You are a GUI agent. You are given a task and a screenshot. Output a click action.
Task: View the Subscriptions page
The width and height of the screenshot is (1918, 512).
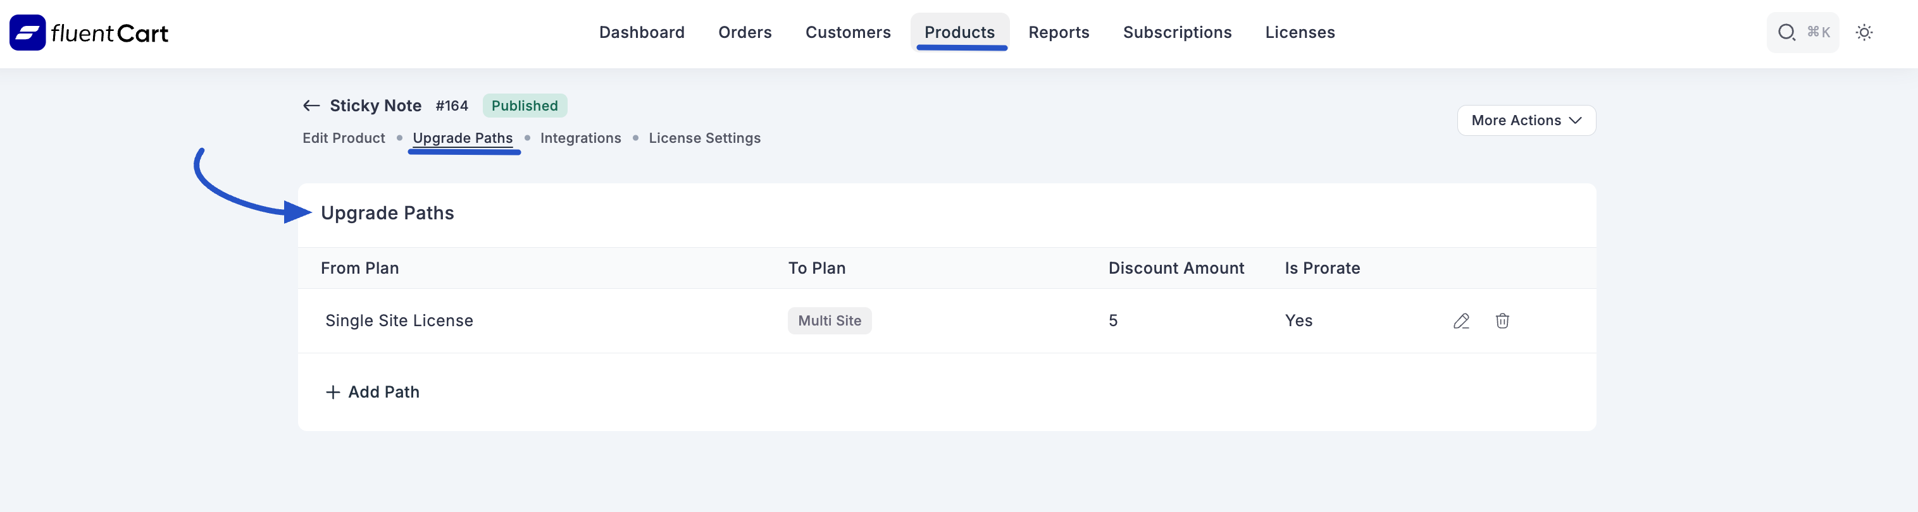point(1176,33)
